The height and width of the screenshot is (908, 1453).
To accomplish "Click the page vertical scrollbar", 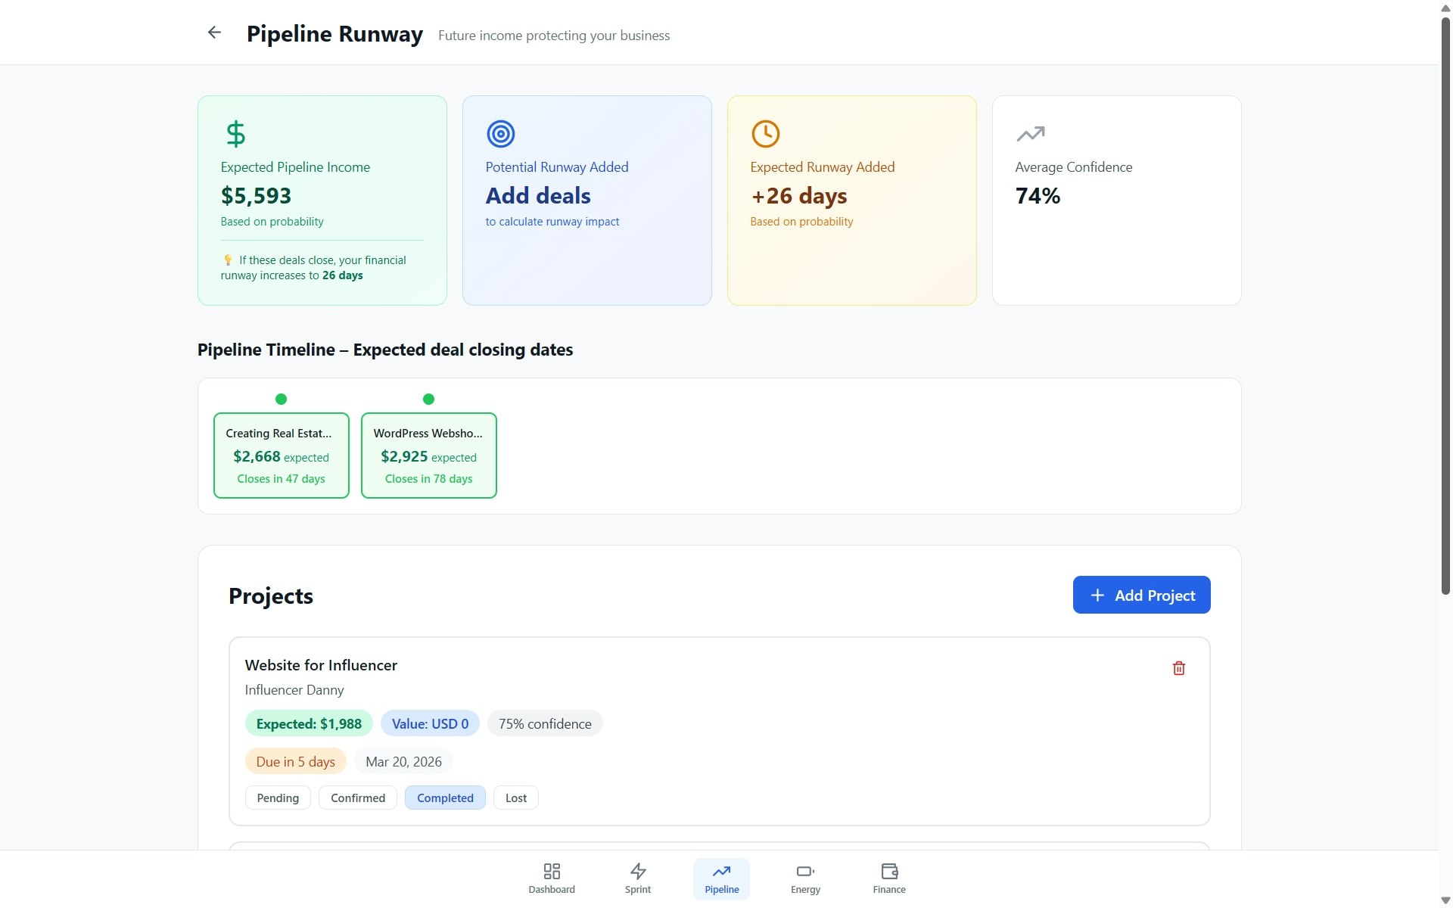I will (x=1445, y=303).
